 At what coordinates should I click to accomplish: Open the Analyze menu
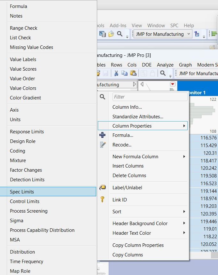(165, 65)
